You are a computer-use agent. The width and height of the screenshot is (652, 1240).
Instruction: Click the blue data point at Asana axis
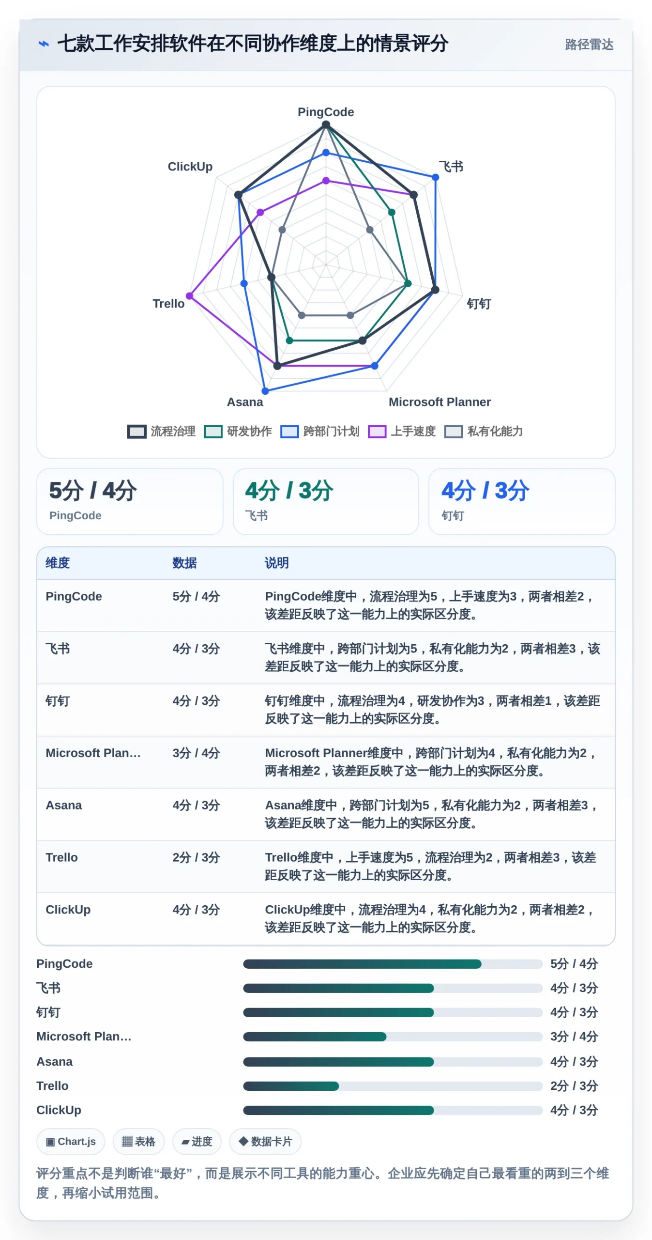click(265, 391)
